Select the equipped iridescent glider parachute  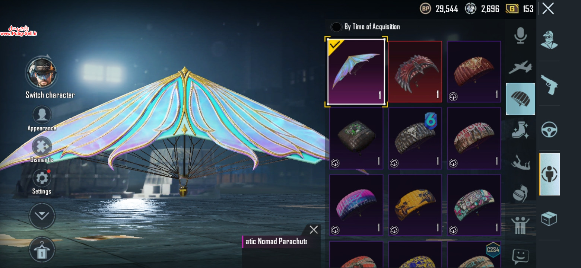pyautogui.click(x=356, y=72)
